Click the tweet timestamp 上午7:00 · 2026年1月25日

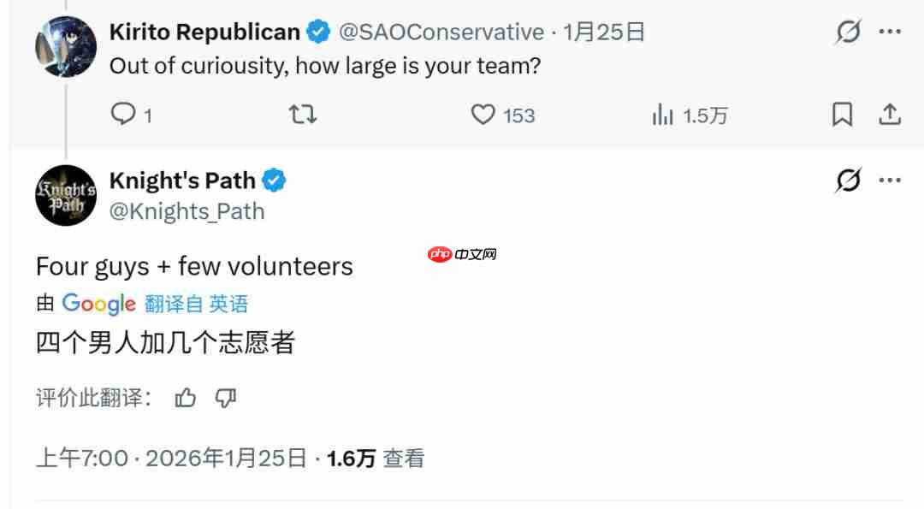[171, 459]
